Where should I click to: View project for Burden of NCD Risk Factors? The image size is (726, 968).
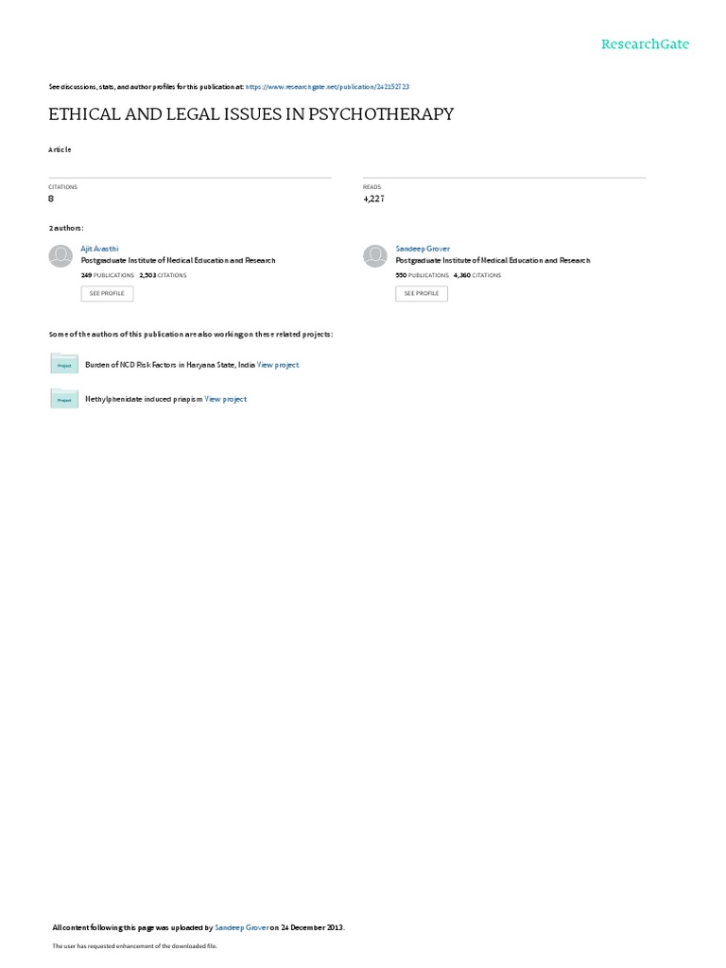[x=278, y=365]
